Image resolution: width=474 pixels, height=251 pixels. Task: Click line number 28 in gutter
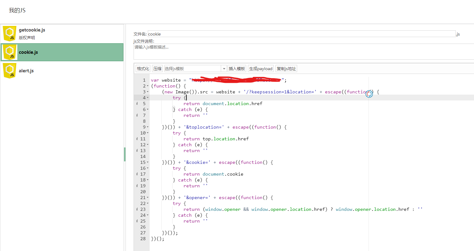coord(143,239)
